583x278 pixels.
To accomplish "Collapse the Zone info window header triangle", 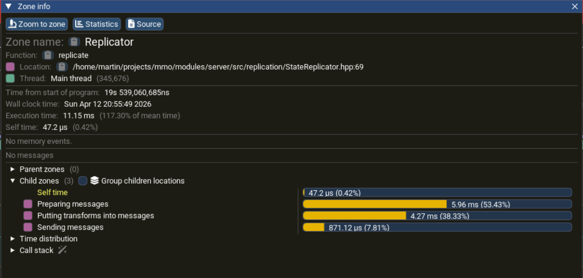I will (9, 6).
